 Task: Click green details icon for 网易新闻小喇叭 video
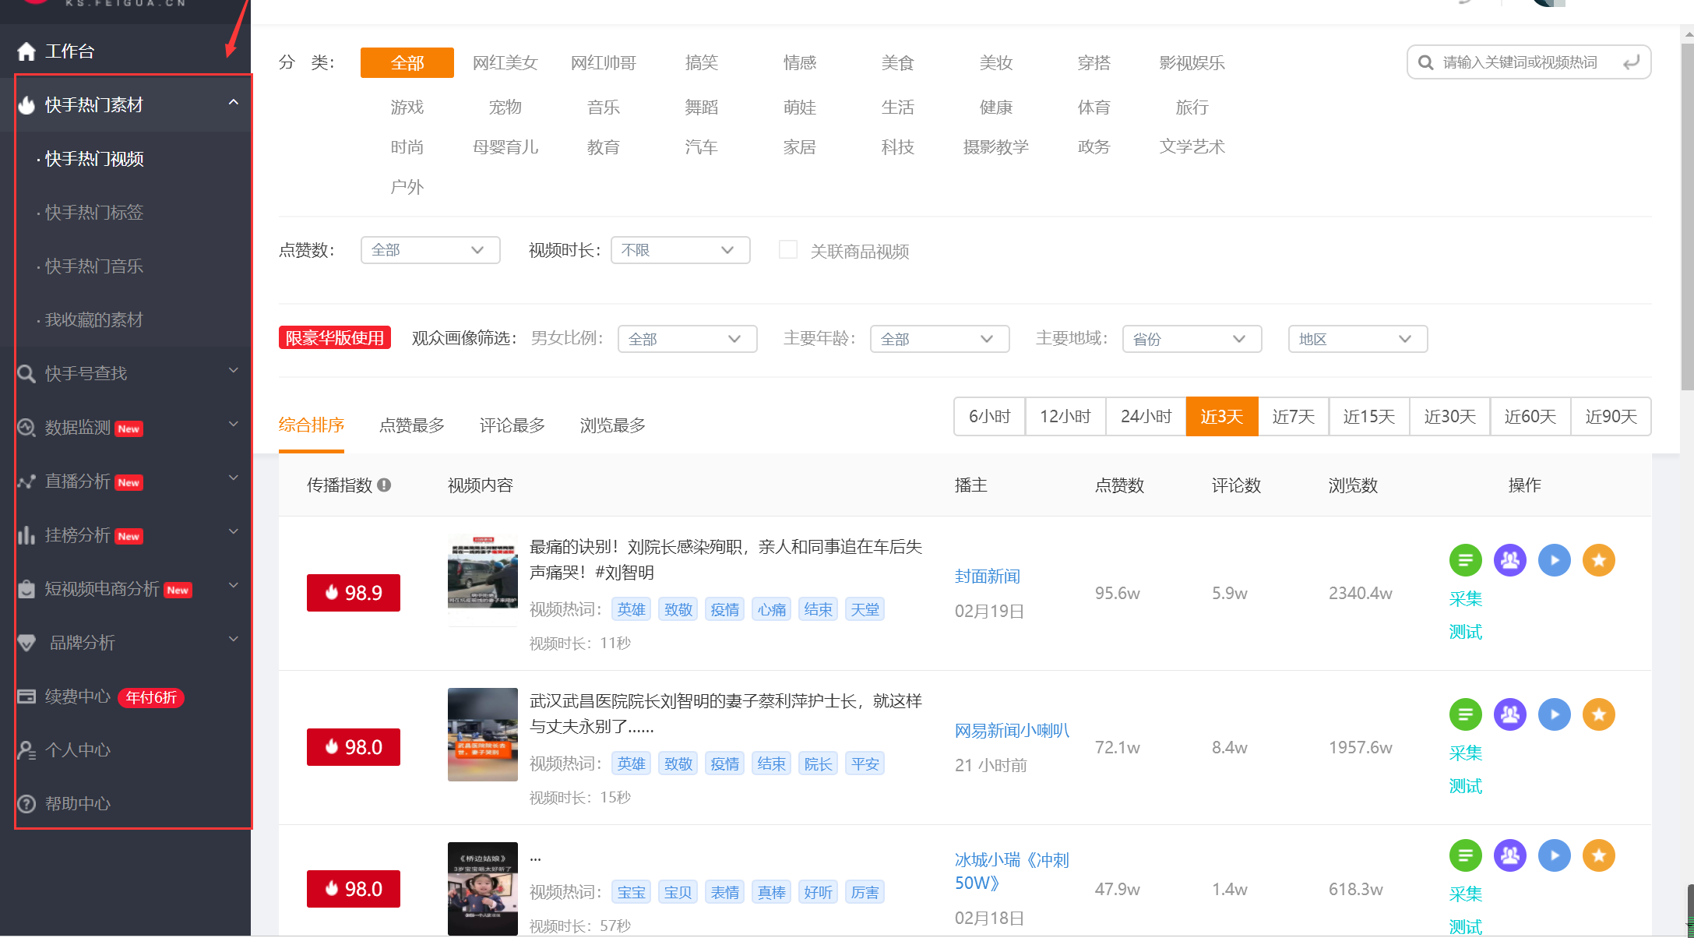click(1466, 714)
